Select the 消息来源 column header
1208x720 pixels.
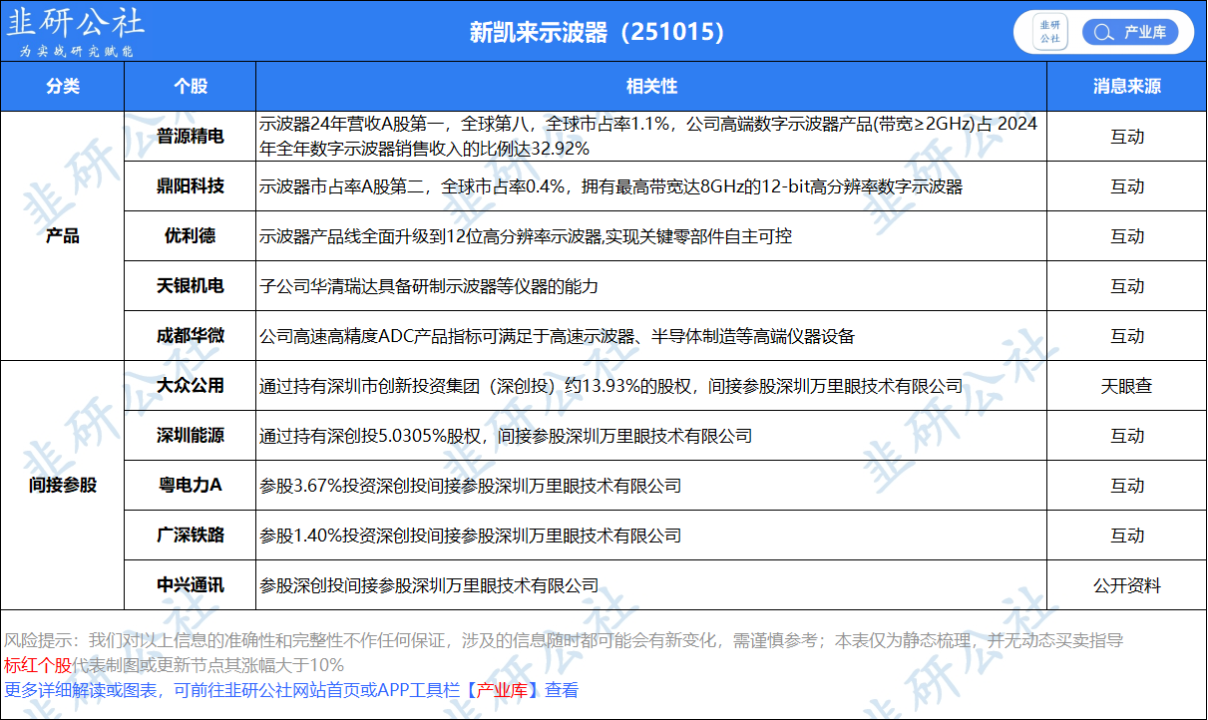click(x=1126, y=87)
